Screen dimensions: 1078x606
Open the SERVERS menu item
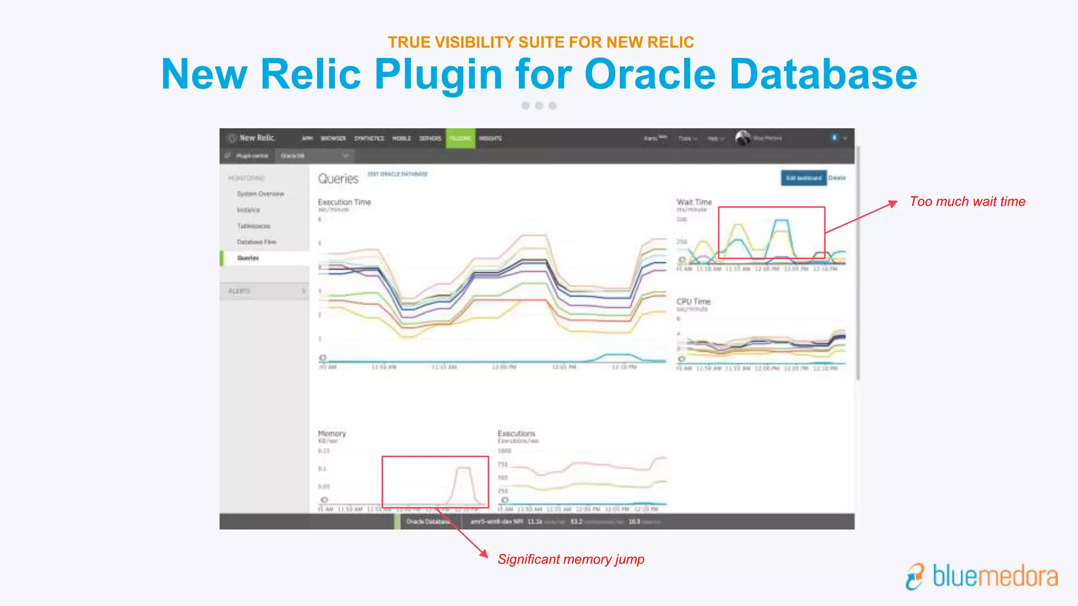(430, 138)
